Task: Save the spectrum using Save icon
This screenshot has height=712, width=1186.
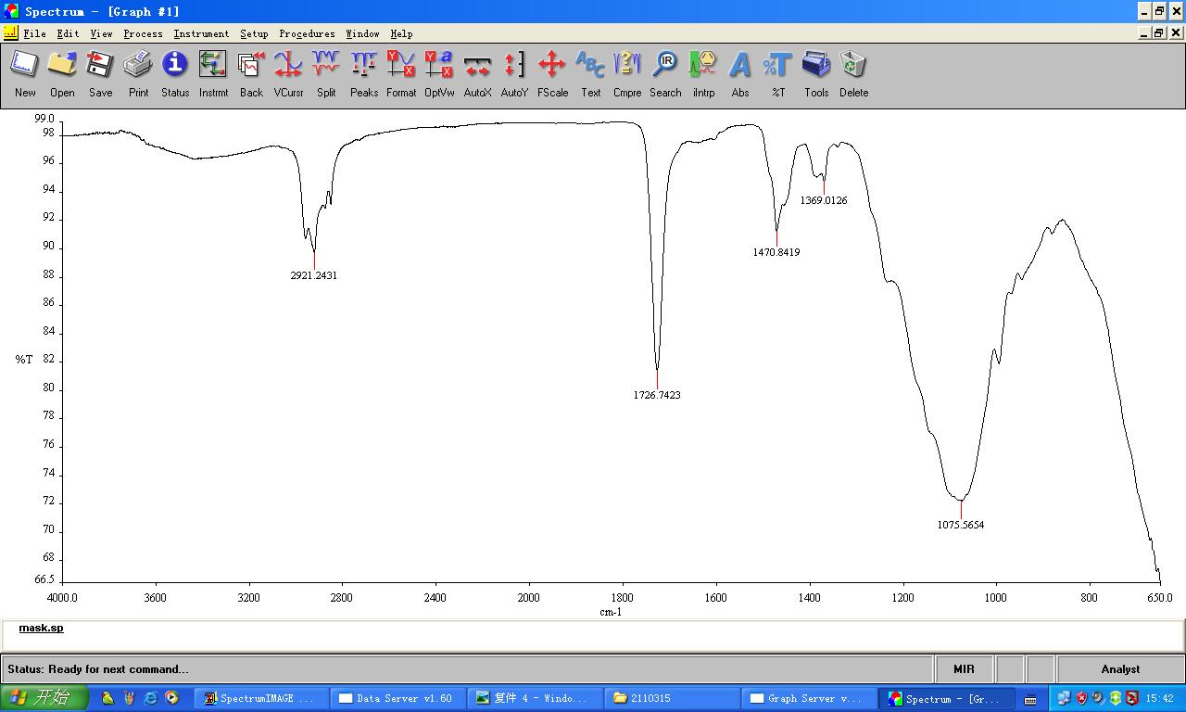Action: click(x=100, y=73)
